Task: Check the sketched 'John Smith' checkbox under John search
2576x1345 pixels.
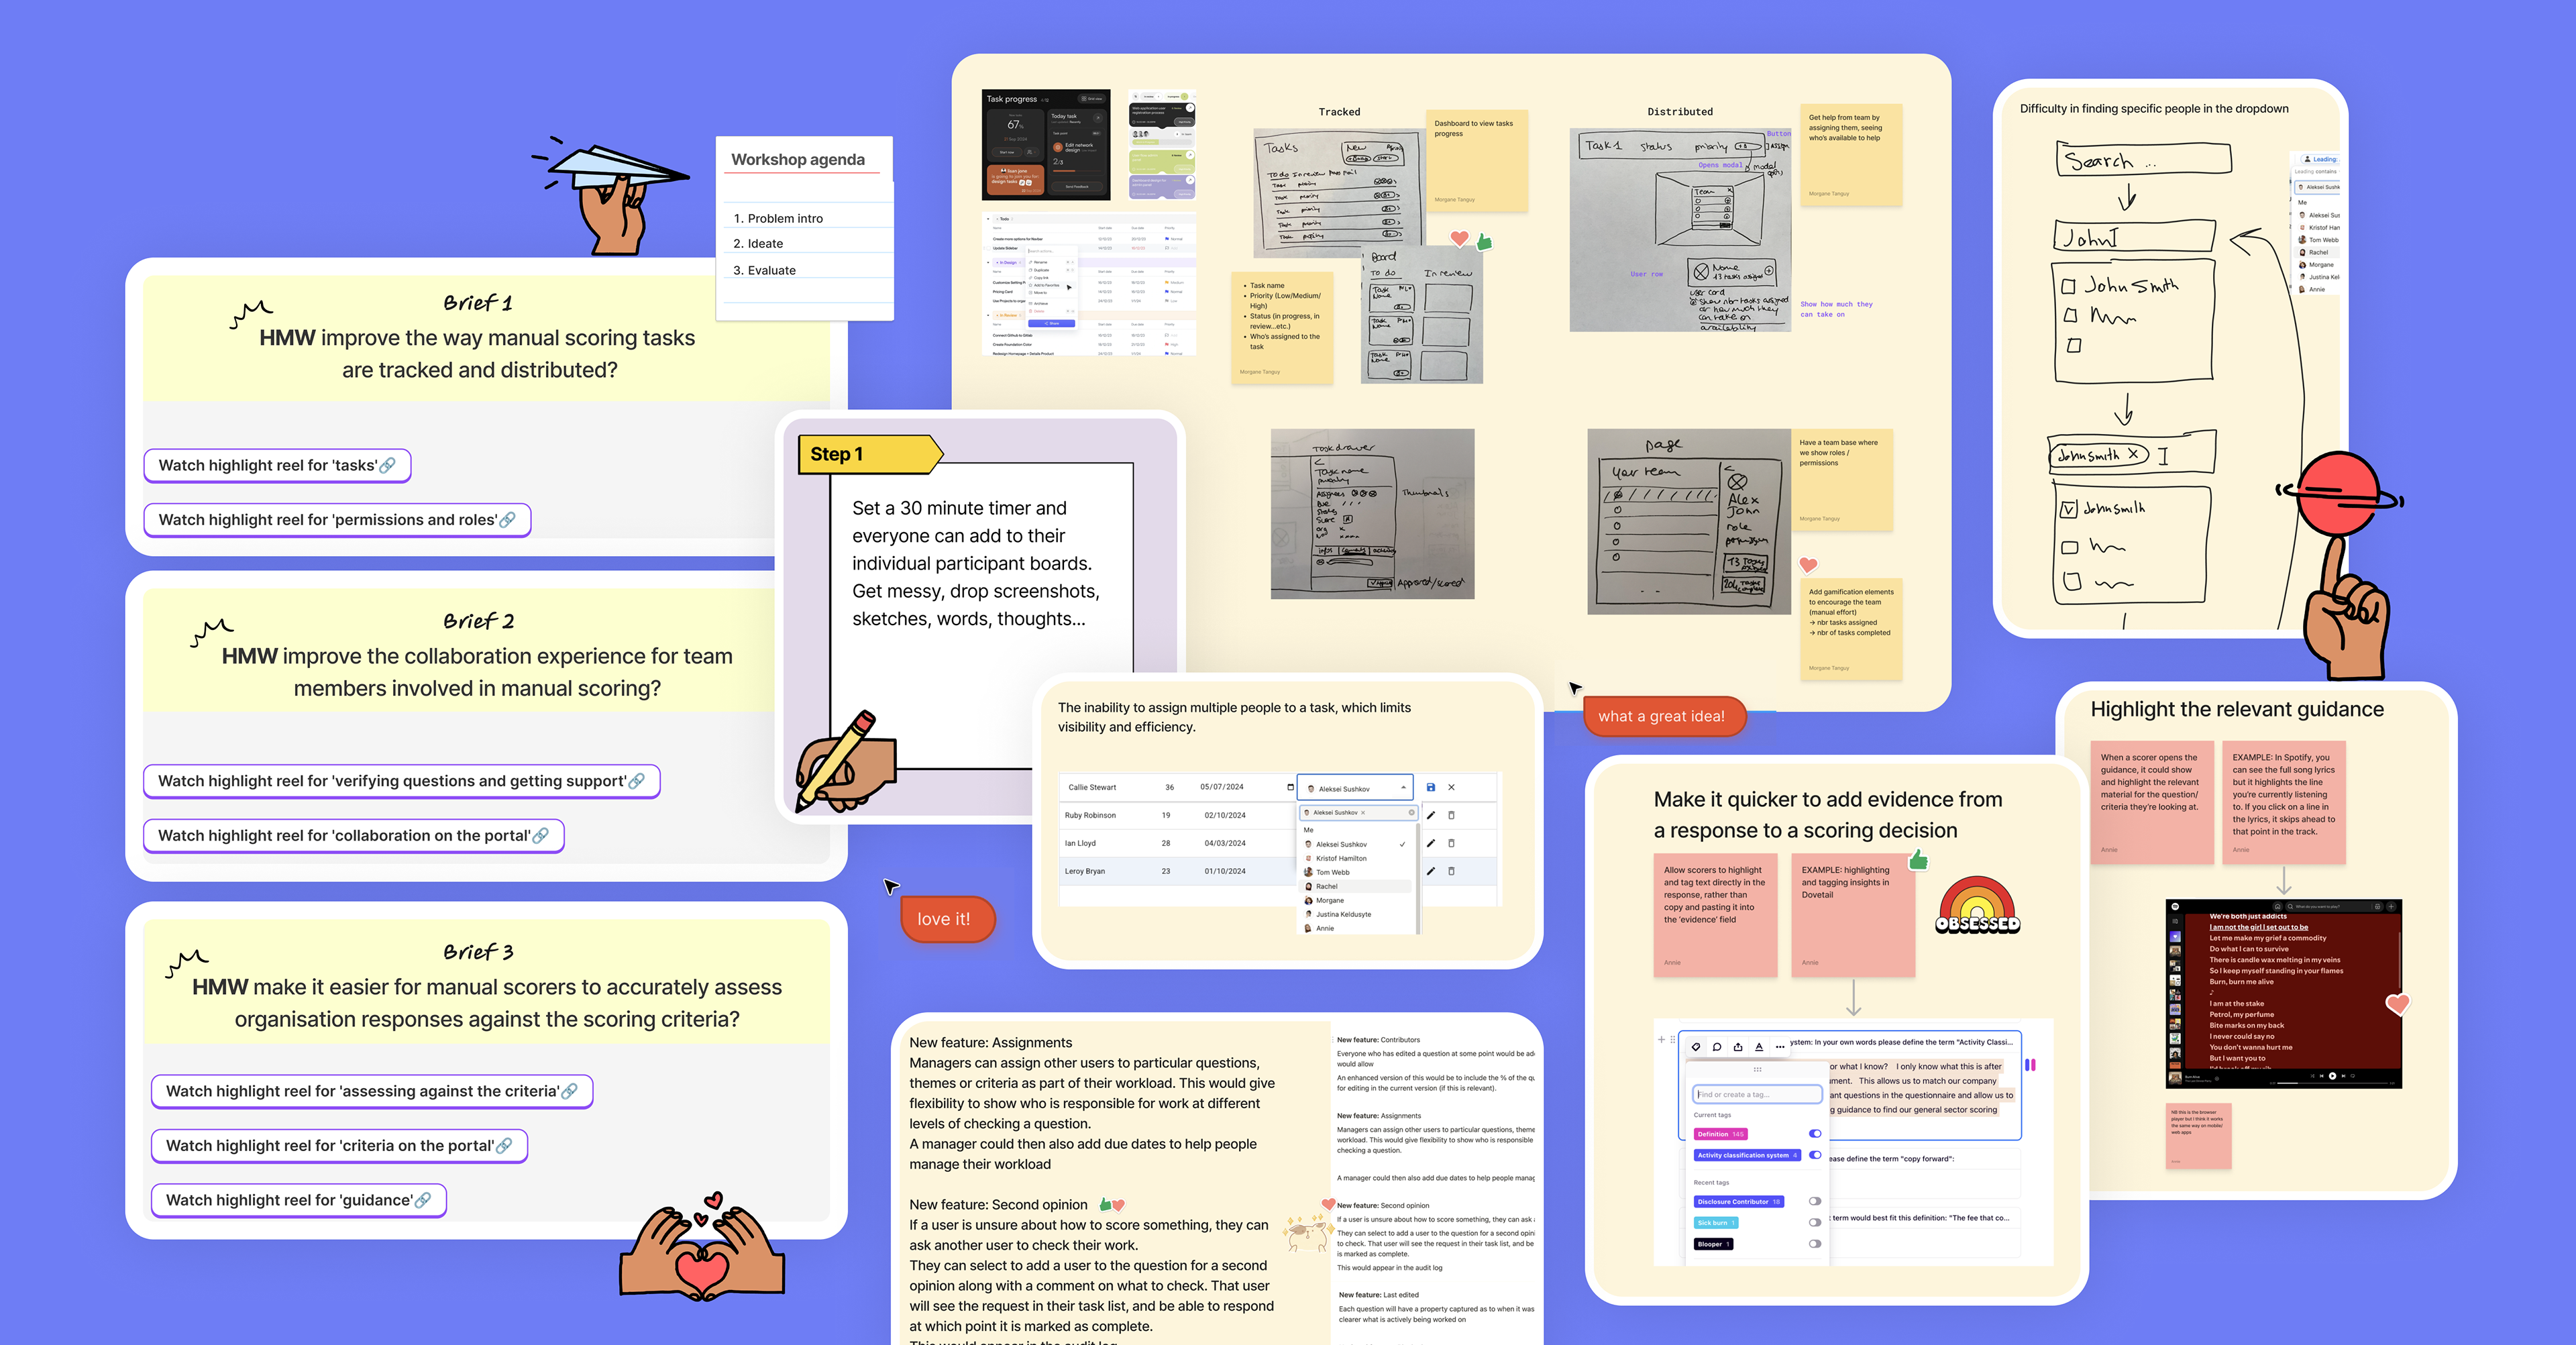Action: click(2068, 287)
